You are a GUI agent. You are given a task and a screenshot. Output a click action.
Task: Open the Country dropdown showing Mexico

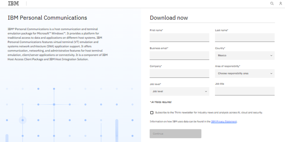click(245, 55)
